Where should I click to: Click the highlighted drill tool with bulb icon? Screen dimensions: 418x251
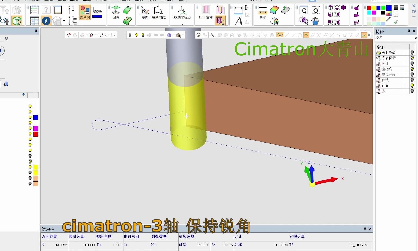pyautogui.click(x=220, y=21)
